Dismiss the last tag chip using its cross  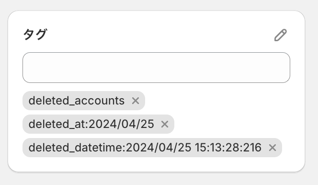click(273, 148)
